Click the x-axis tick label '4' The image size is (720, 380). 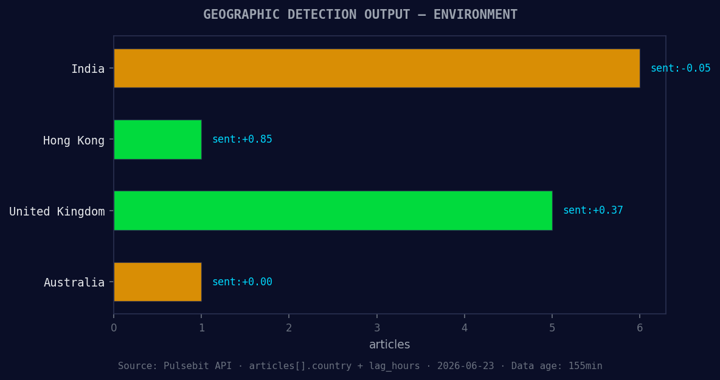(464, 328)
